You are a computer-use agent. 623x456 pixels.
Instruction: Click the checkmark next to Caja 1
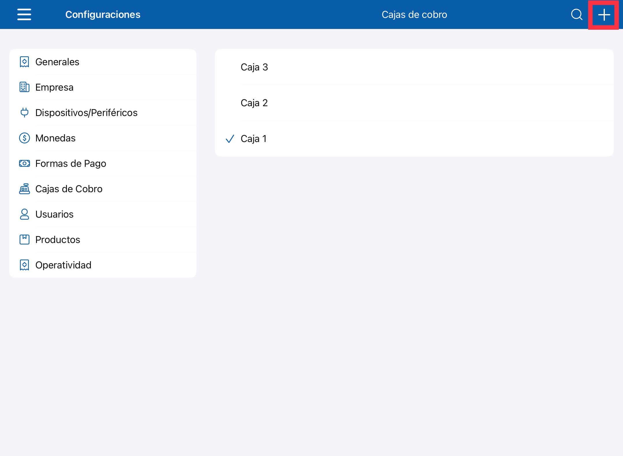pyautogui.click(x=230, y=139)
